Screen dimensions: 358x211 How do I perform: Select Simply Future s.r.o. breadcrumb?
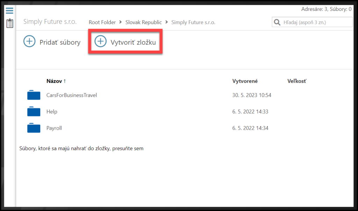[x=193, y=22]
